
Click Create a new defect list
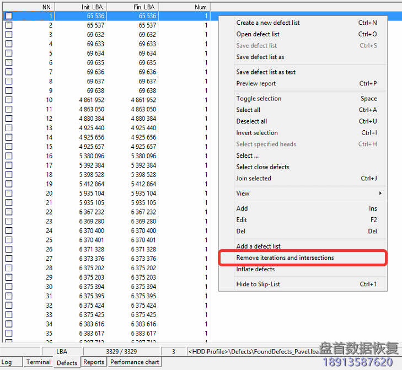pos(268,23)
